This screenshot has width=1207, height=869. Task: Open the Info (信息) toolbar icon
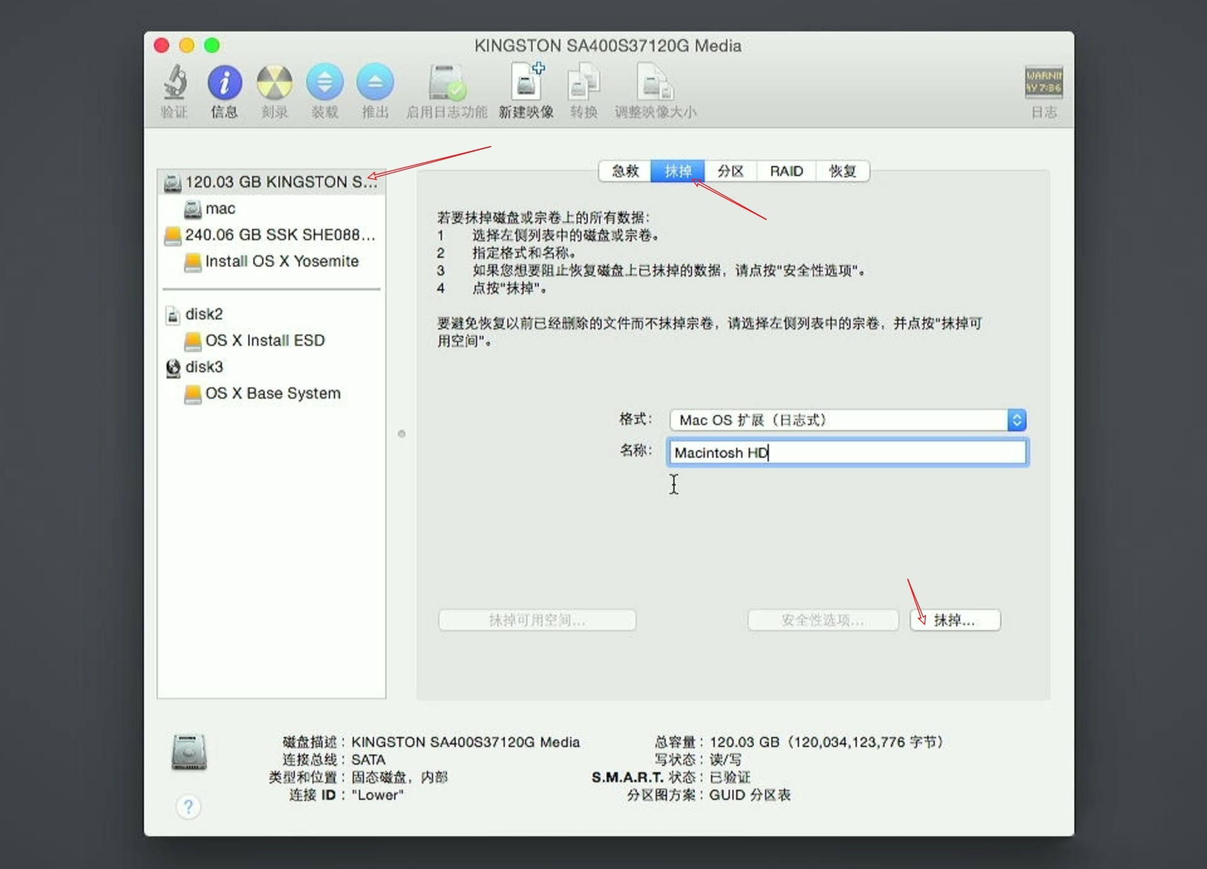pos(224,84)
